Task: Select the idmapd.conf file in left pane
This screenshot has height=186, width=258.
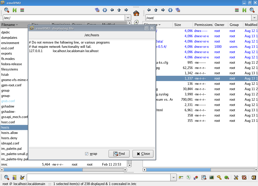Action: point(10,143)
